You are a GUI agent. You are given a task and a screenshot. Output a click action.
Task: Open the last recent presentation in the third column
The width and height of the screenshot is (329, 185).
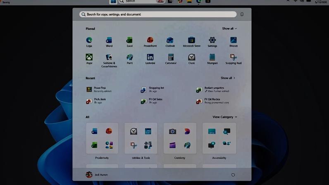click(x=212, y=101)
